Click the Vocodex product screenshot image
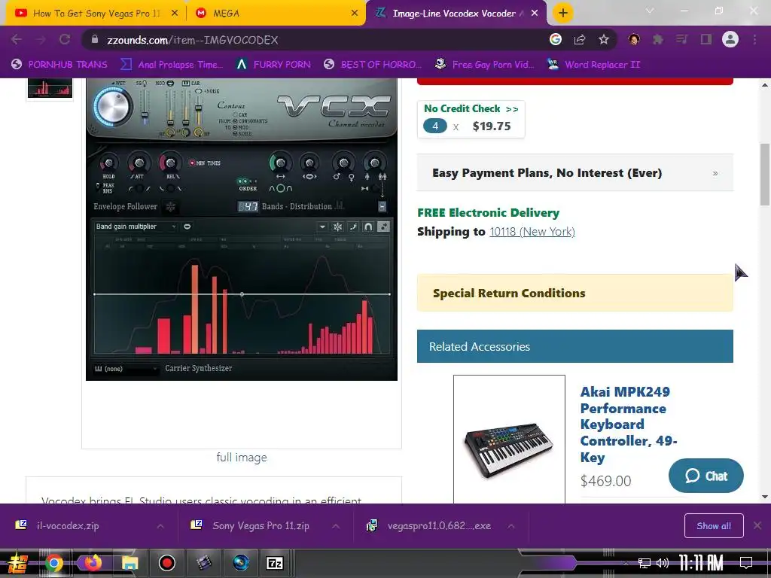771x578 pixels. (242, 229)
